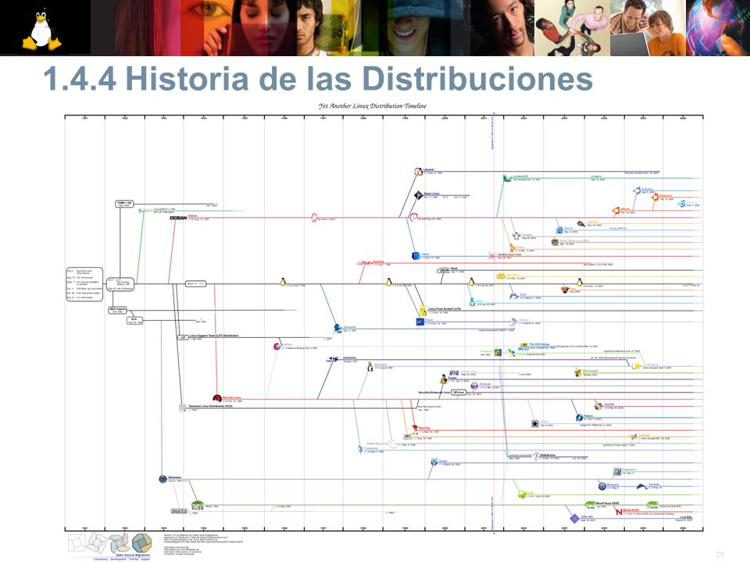Click the SCO Group logo

pos(523,348)
